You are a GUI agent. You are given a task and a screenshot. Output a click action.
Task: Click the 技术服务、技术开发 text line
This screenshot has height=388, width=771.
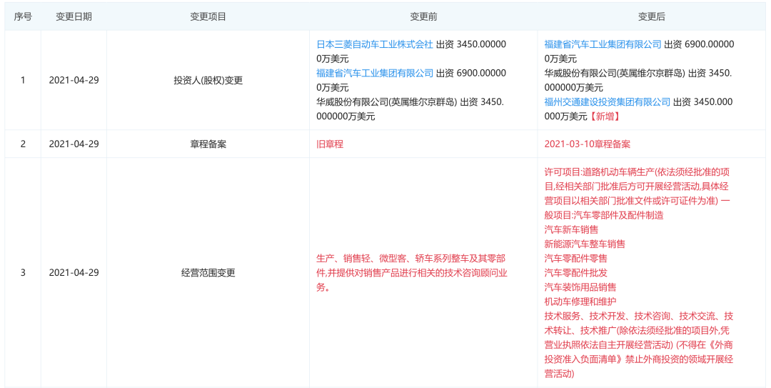(639, 316)
